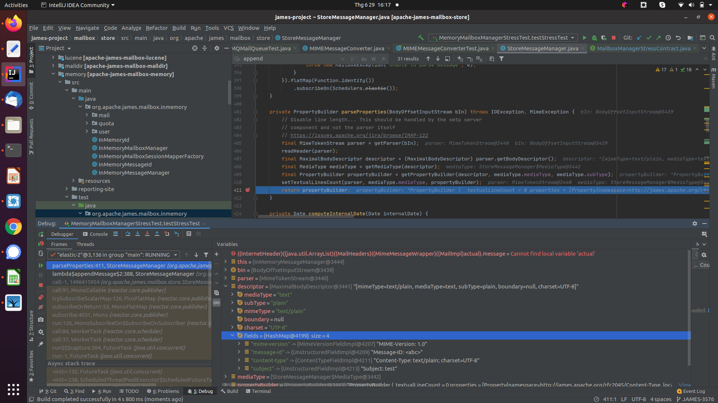Click Step Over debugger icon
This screenshot has width=718, height=403.
tap(128, 234)
